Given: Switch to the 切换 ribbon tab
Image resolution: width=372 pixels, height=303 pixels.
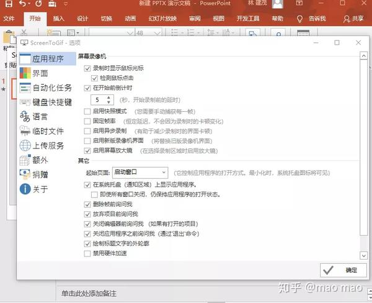Looking at the screenshot, I should click(x=107, y=19).
